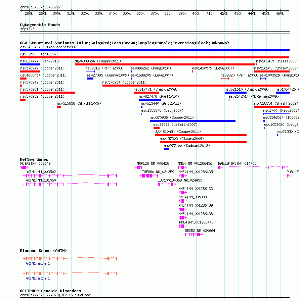This screenshot has width=299, height=300.
Task: Click nsv9320 (Perry2008) variant label
Action: pos(240,76)
